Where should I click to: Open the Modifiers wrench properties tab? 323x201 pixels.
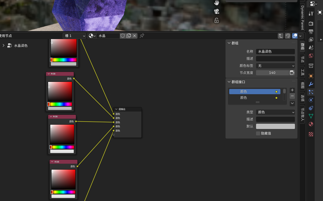(311, 84)
